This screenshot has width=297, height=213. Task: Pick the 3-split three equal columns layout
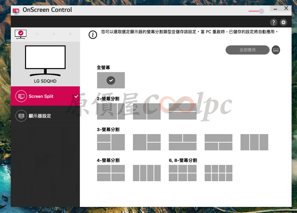click(254, 142)
